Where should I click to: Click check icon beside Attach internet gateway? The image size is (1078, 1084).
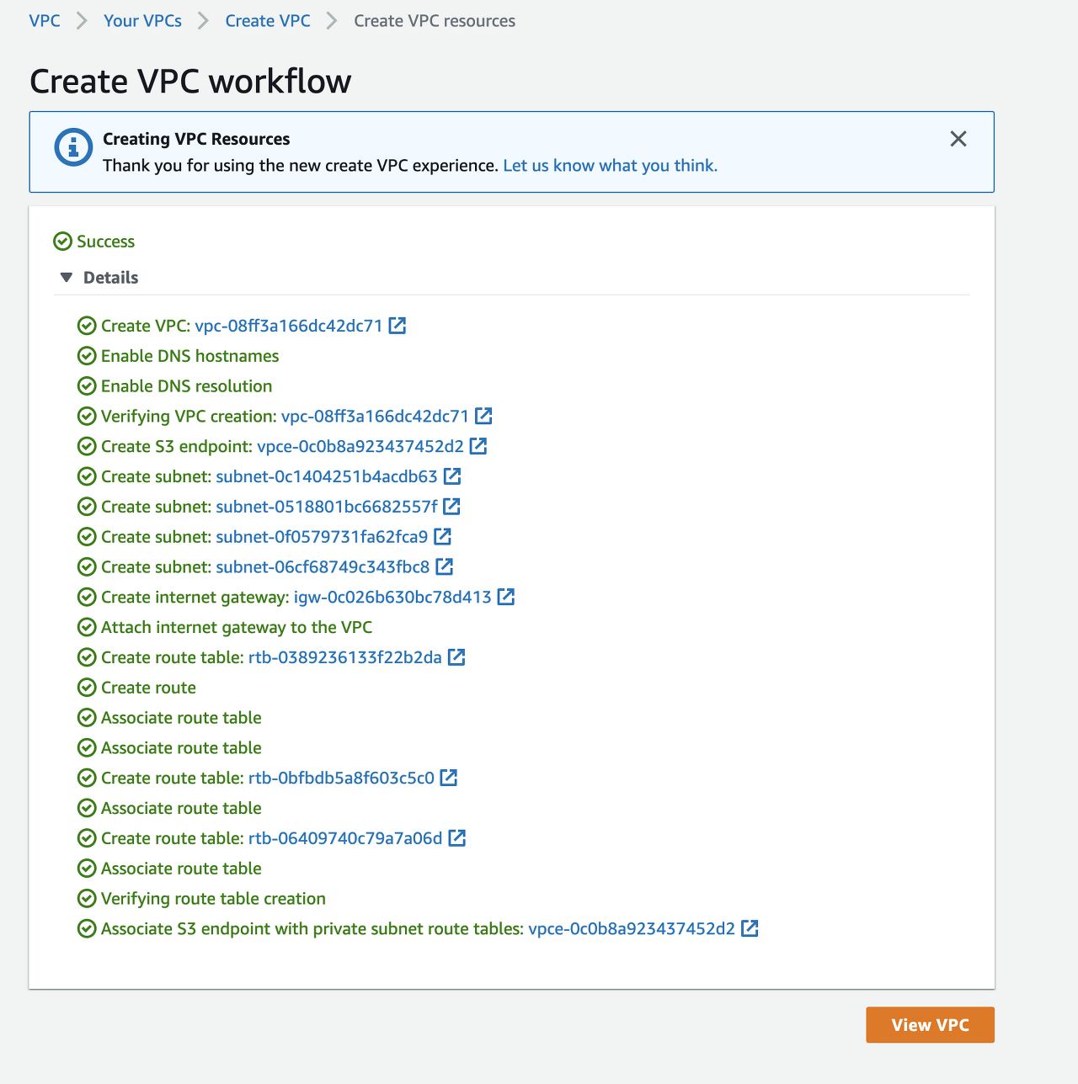click(87, 627)
